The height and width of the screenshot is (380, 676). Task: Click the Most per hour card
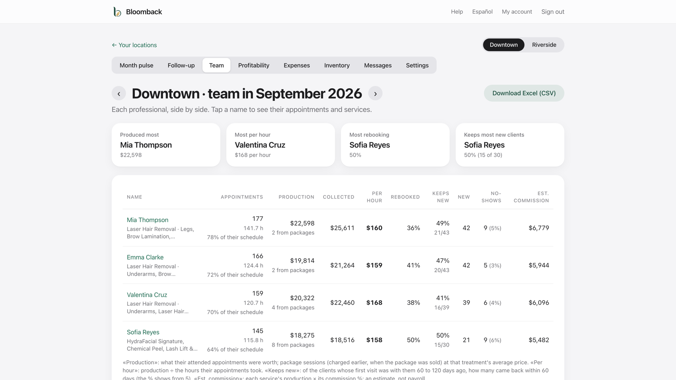(281, 145)
